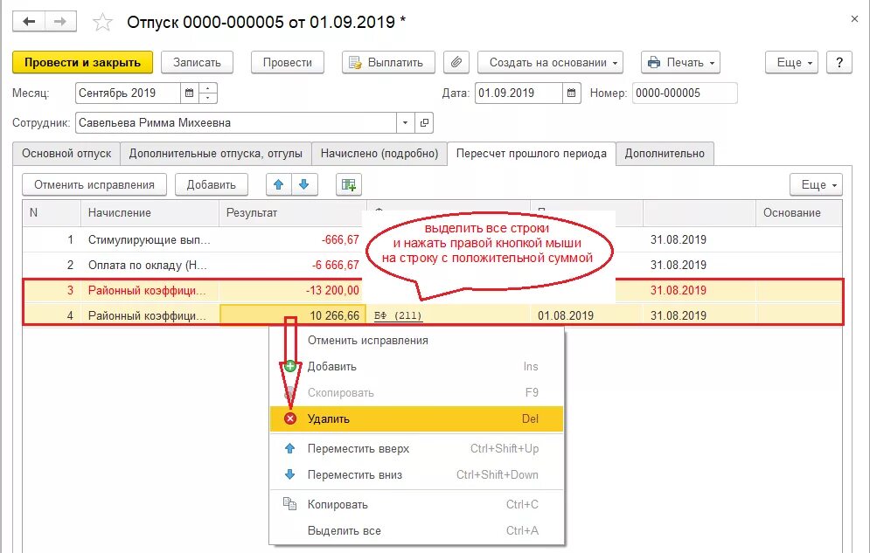Click the БФ (211) link in row 4
Image resolution: width=870 pixels, height=553 pixels.
click(398, 315)
